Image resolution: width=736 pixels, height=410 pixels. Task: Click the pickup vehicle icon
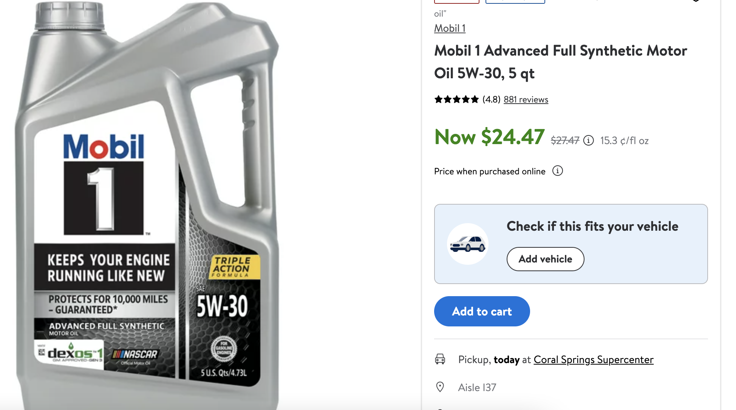click(440, 359)
